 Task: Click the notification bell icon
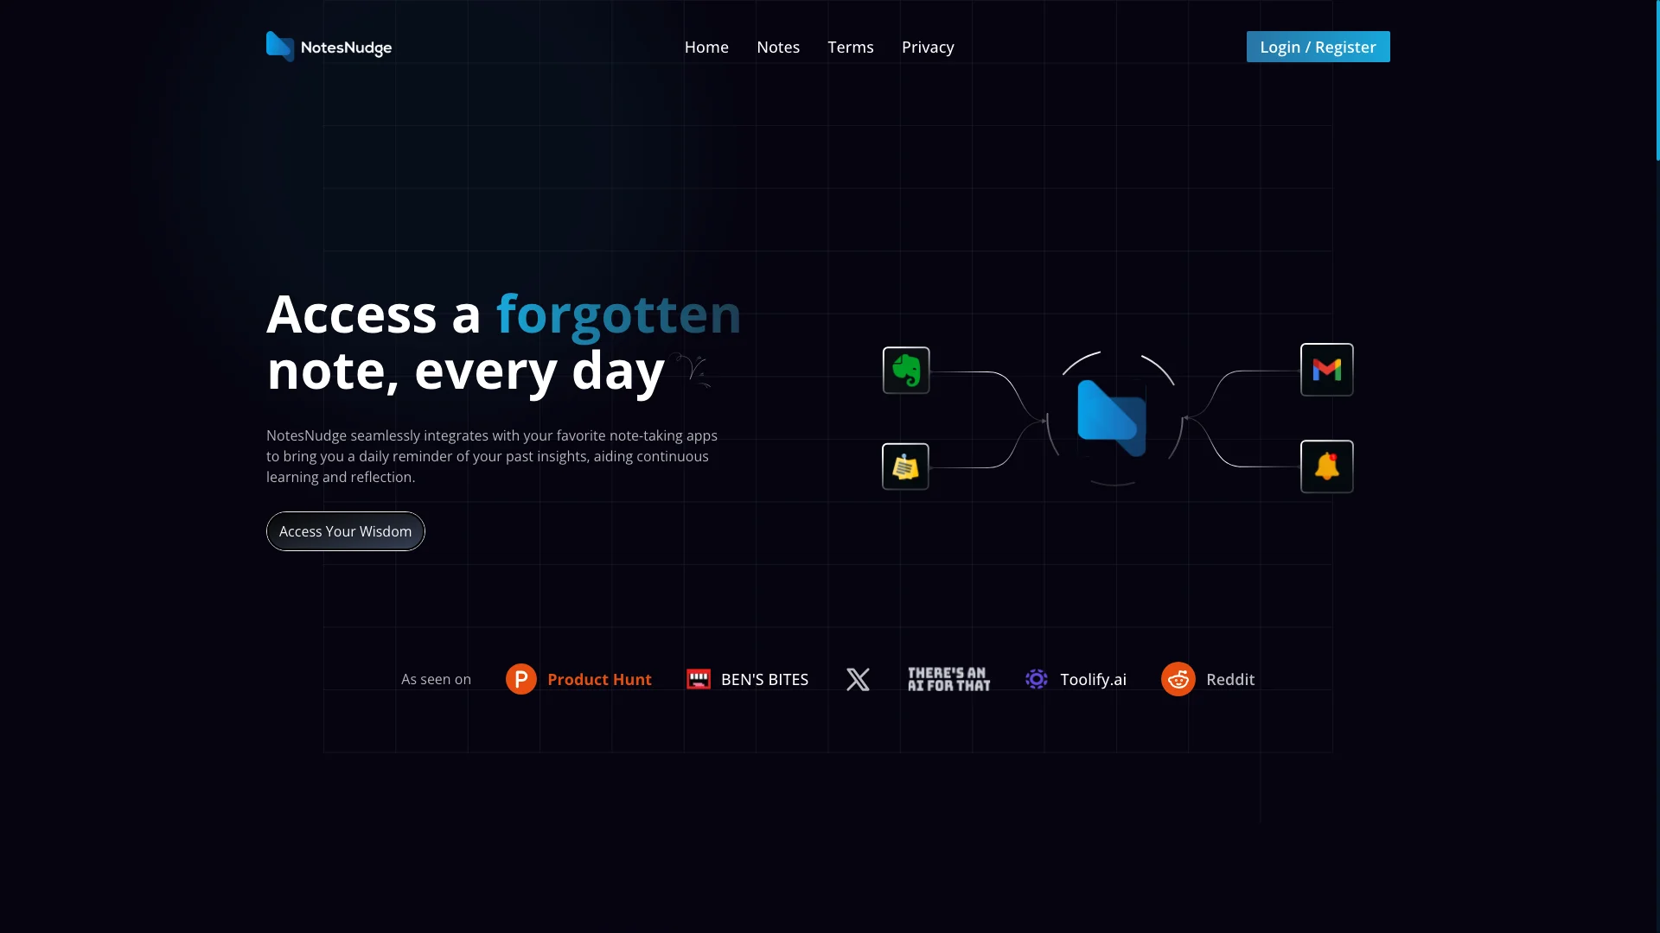1326,466
